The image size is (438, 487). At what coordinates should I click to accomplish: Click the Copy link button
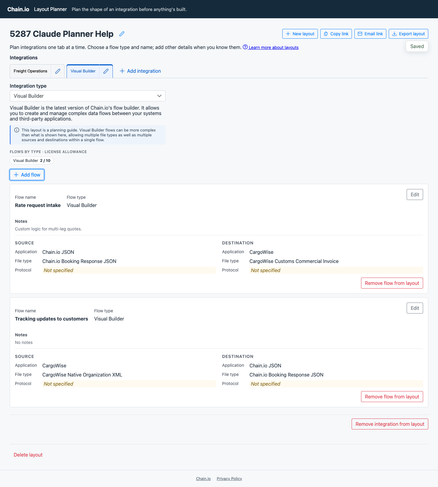point(336,34)
